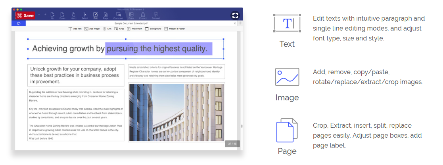Click the Image feature icon
Viewport: 443px width, 165px height.
(287, 77)
